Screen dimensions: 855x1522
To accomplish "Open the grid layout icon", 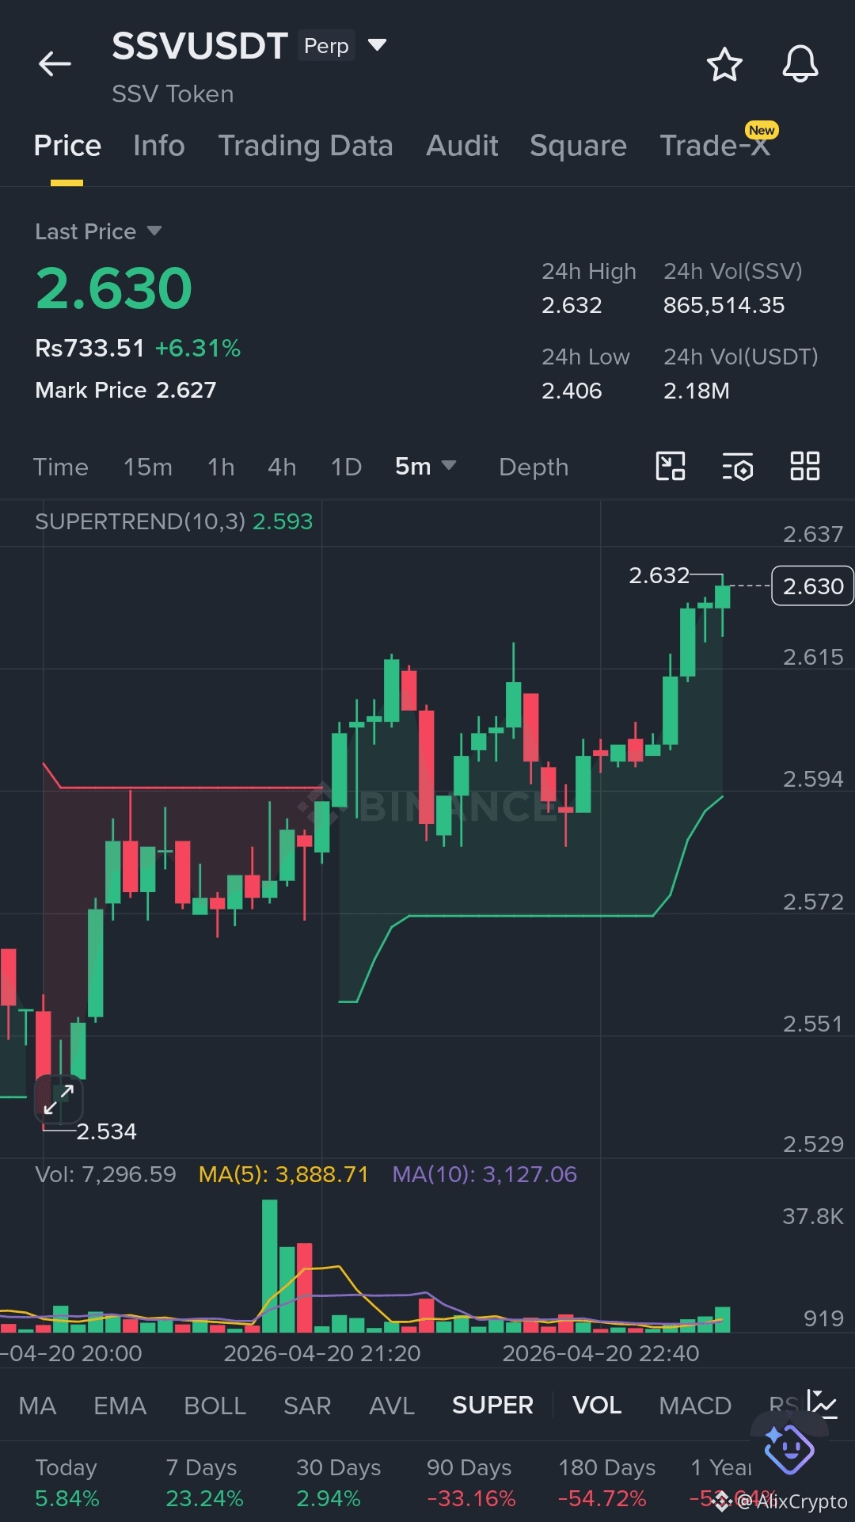I will point(805,466).
